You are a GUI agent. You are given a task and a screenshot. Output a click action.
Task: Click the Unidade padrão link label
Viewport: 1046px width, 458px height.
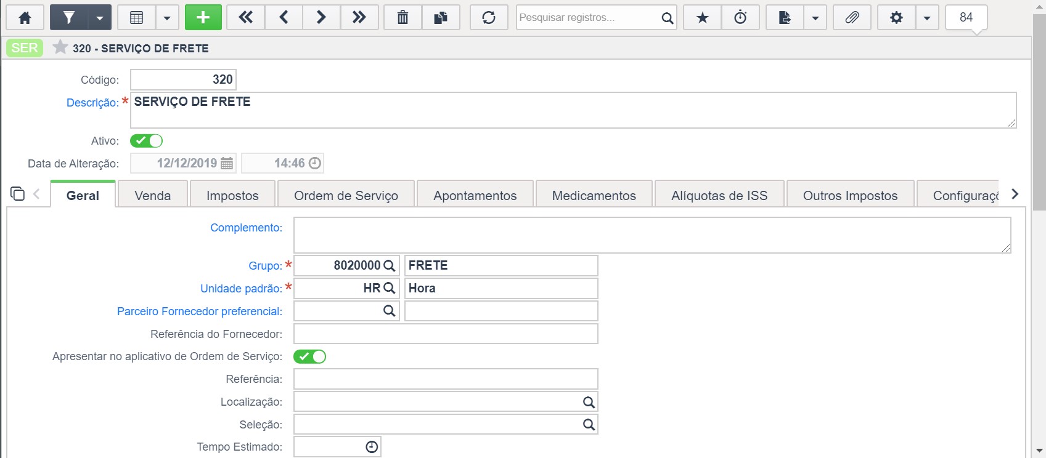click(x=241, y=289)
